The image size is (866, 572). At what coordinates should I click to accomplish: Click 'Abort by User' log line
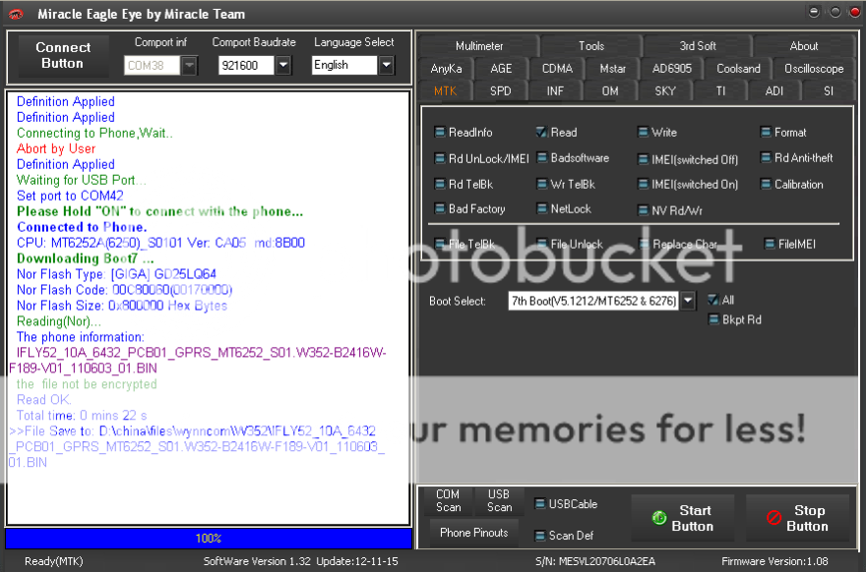tap(56, 149)
